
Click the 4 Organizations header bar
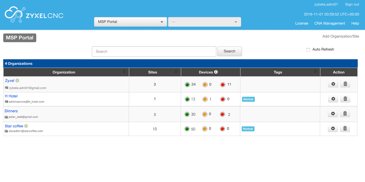pyautogui.click(x=180, y=63)
